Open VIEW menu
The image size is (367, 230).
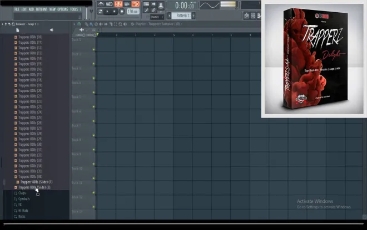point(52,9)
